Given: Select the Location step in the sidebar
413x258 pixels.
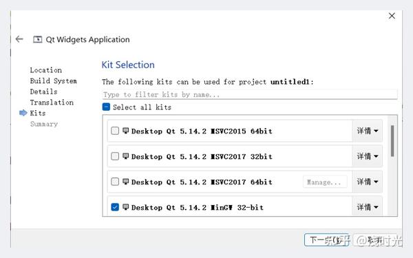Looking at the screenshot, I should (x=46, y=70).
